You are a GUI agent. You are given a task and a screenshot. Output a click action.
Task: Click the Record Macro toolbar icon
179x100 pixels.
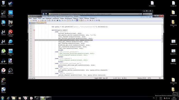point(91,21)
